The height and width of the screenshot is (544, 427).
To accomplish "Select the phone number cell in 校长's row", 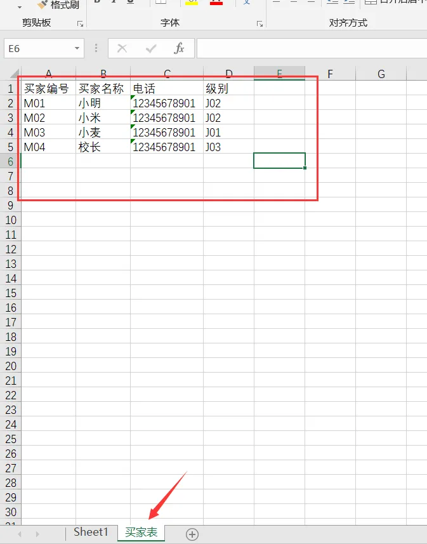I will pyautogui.click(x=167, y=147).
